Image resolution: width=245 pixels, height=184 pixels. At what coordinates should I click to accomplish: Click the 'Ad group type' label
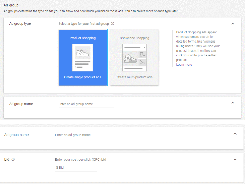20,24
